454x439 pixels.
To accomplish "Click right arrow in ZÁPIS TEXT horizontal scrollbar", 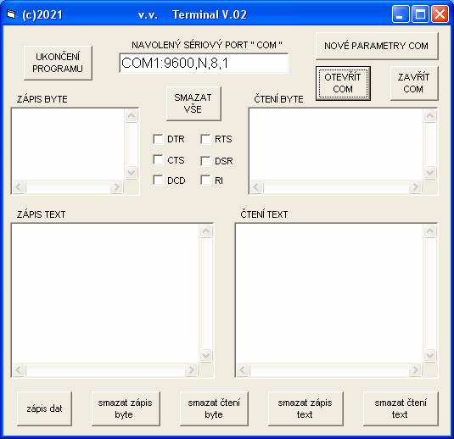I will 191,370.
